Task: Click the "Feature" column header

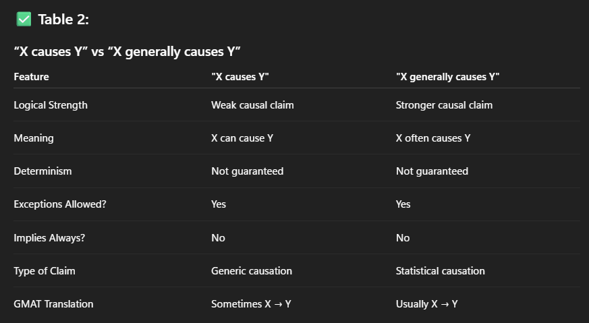Action: click(x=31, y=77)
